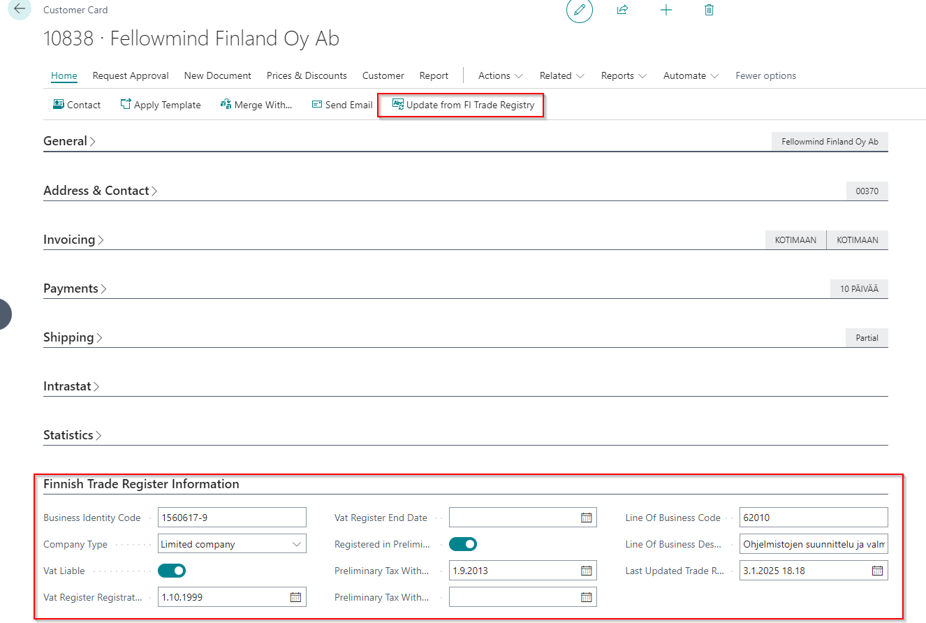Viewport: 926px width, 623px height.
Task: Select the New Document menu tab
Action: coord(217,75)
